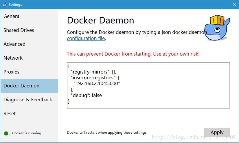This screenshot has height=143, width=239.
Task: Open Diagnose & Feedback section
Action: click(x=29, y=100)
